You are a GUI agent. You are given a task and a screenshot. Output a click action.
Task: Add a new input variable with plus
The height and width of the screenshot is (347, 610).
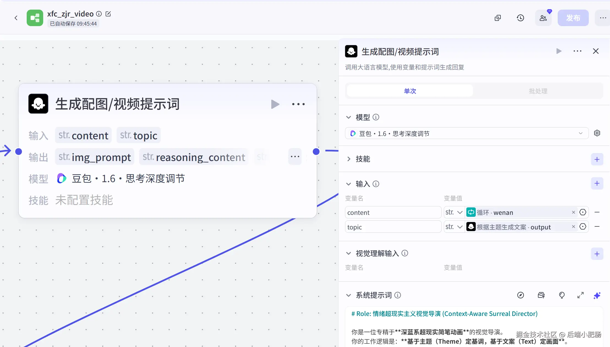tap(597, 184)
